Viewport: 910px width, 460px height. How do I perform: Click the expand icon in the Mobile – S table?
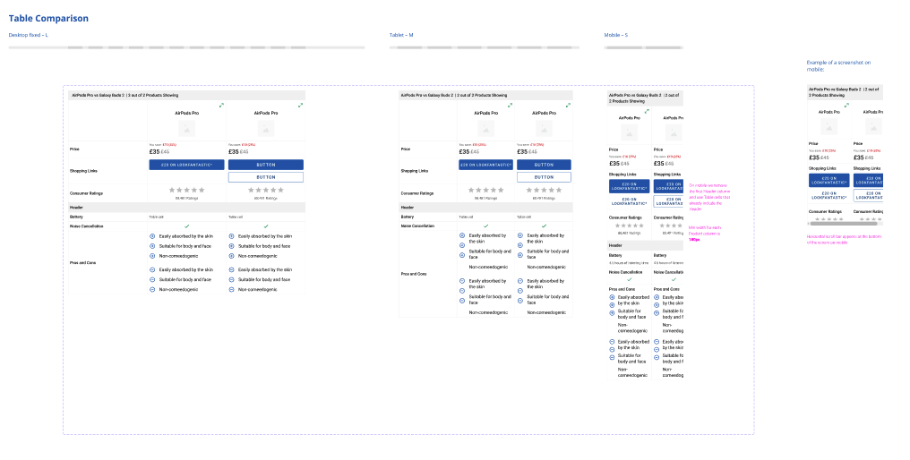click(647, 111)
